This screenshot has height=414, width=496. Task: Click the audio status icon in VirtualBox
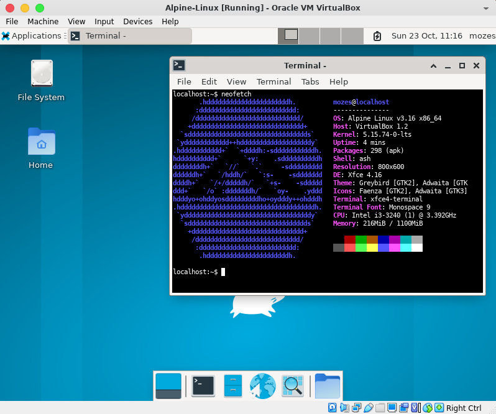coord(344,408)
